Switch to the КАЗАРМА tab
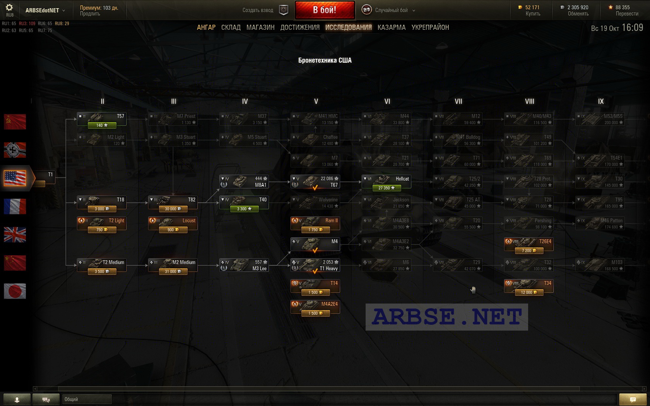Viewport: 650px width, 406px height. click(x=392, y=27)
